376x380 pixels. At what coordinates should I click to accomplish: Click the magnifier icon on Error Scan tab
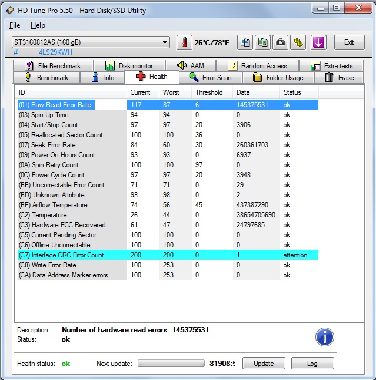(194, 78)
